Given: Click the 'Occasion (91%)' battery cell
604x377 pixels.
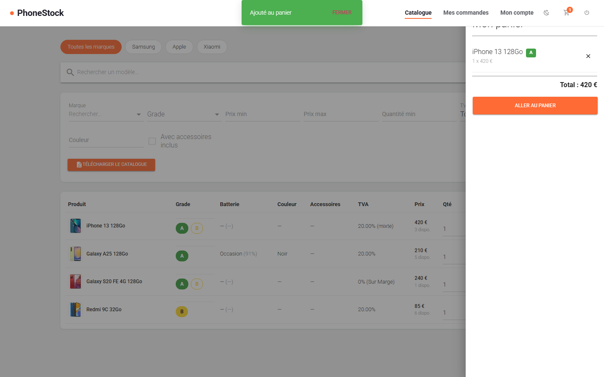Looking at the screenshot, I should [238, 254].
